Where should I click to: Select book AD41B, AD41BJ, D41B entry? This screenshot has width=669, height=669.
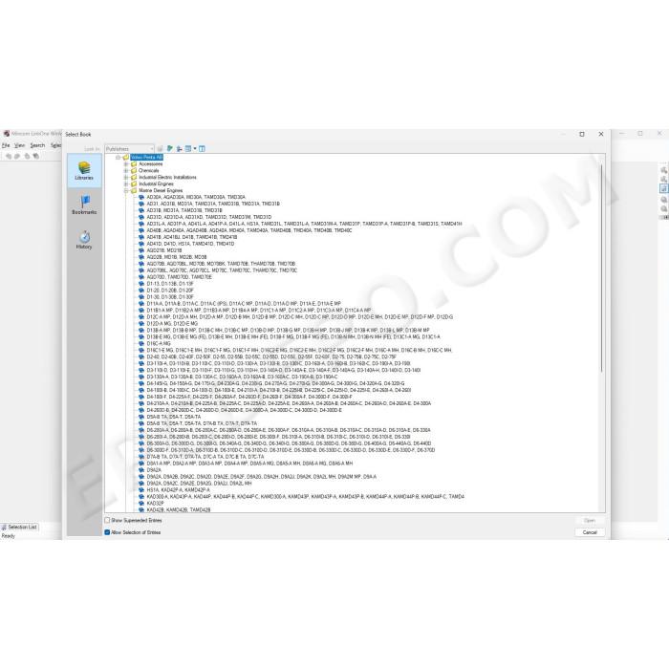pyautogui.click(x=192, y=237)
